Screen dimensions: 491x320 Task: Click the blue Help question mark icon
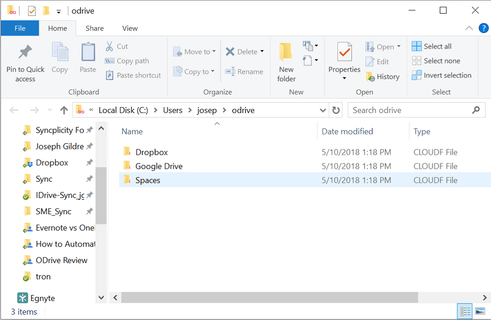pyautogui.click(x=483, y=28)
